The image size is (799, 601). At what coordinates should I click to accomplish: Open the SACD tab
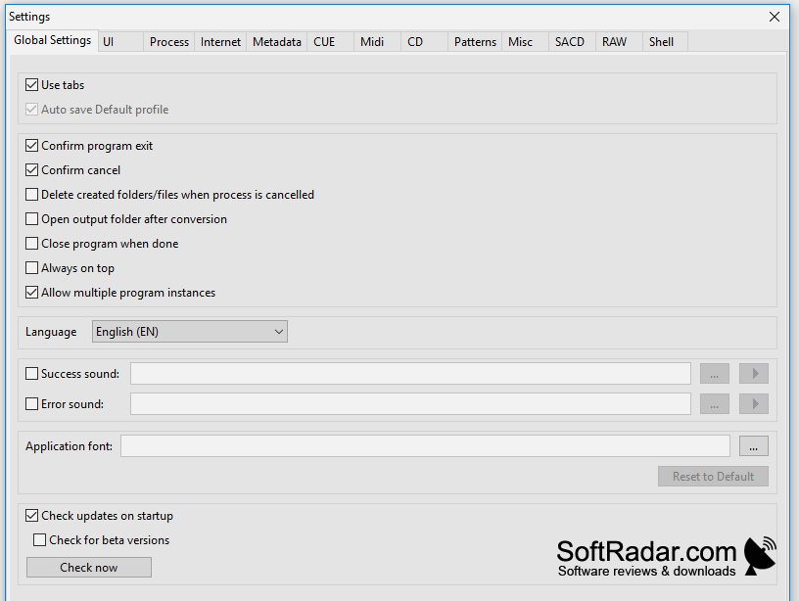(x=570, y=42)
